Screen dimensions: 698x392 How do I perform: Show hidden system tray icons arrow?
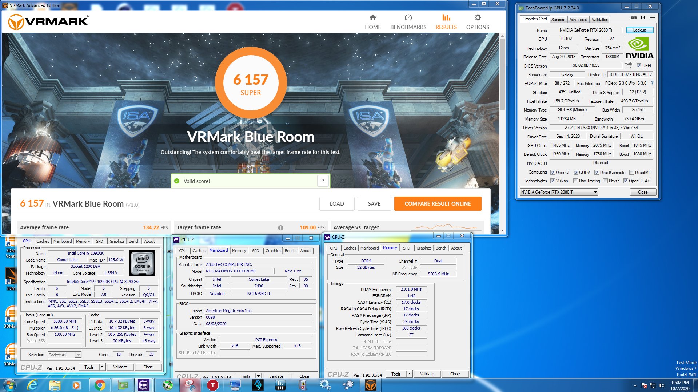point(635,385)
